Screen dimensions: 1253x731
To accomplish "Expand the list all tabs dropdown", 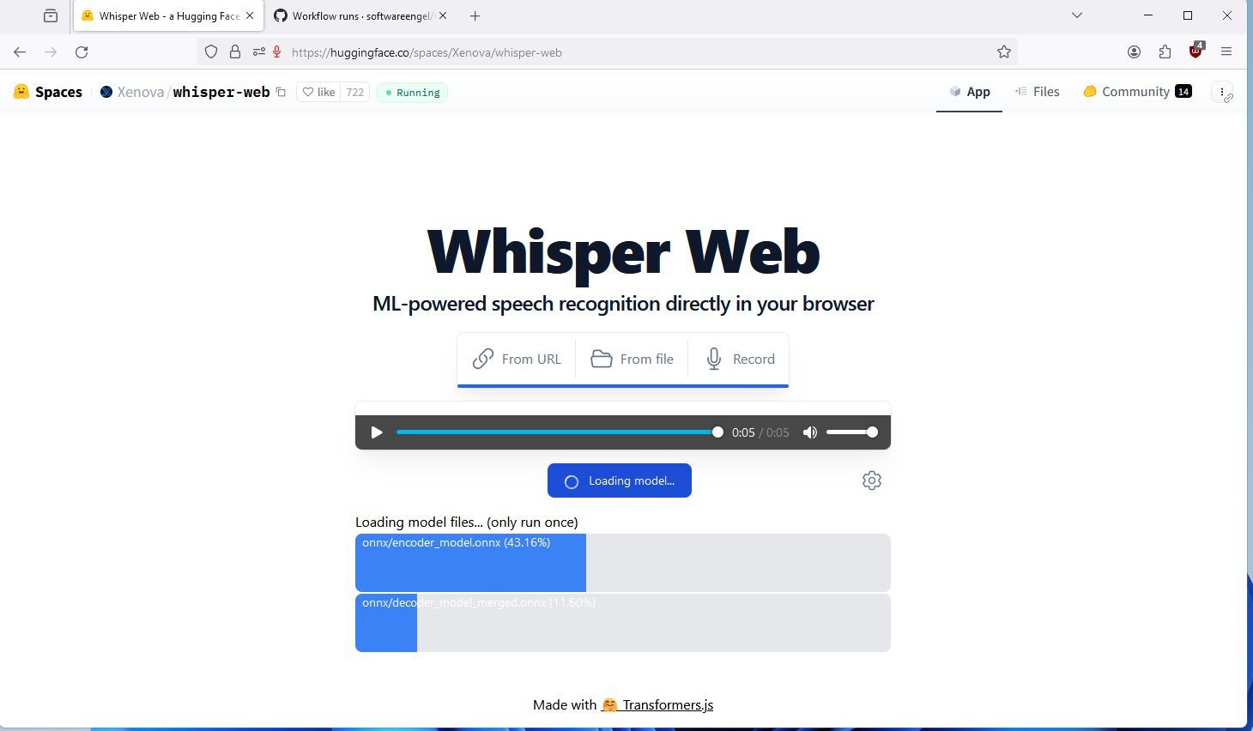I will coord(1077,15).
